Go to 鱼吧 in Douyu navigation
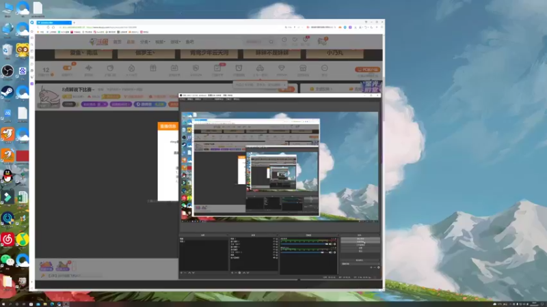The image size is (547, 307). tap(190, 42)
